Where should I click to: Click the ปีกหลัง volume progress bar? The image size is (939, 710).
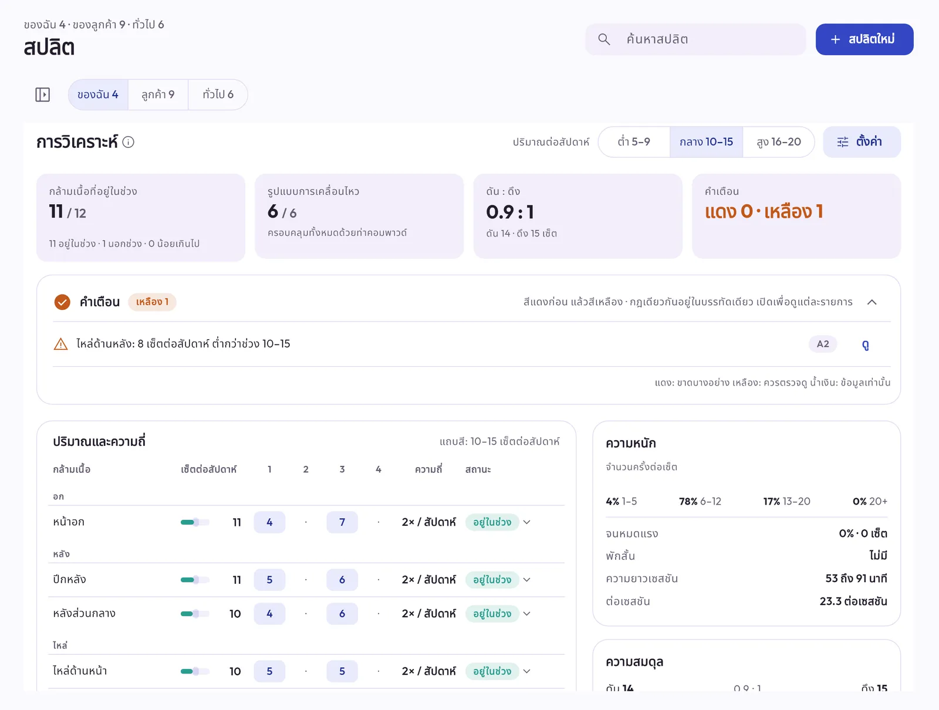point(195,580)
